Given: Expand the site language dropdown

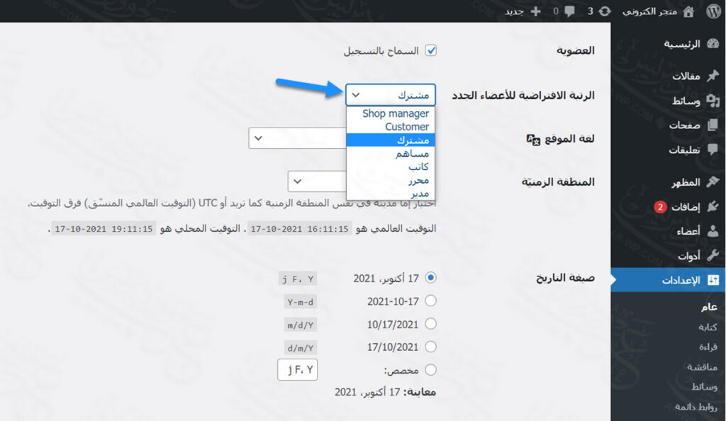Looking at the screenshot, I should tap(298, 138).
